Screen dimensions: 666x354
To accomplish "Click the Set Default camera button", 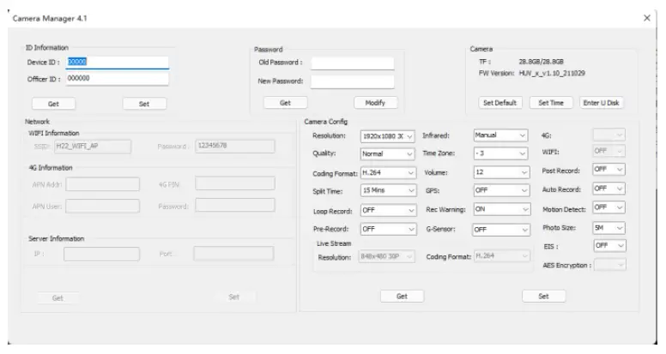I will [499, 103].
